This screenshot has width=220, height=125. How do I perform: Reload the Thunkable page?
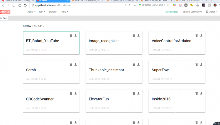14,5
